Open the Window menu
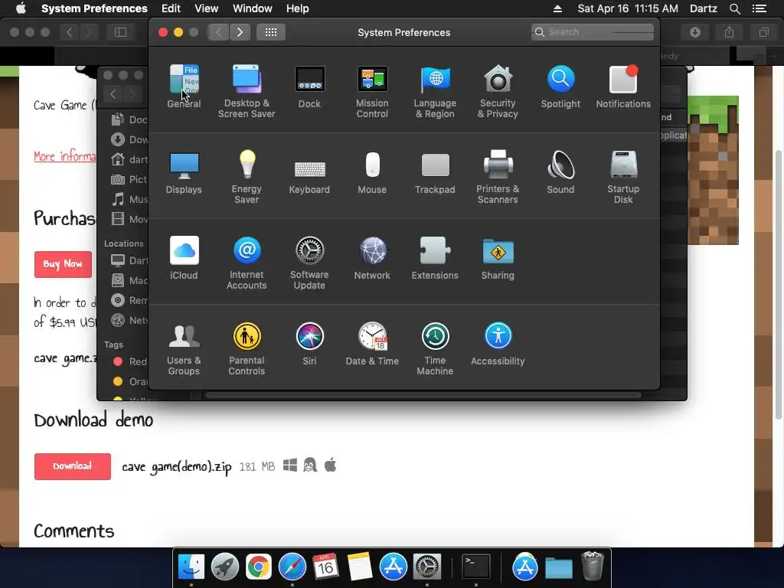The image size is (784, 588). [253, 8]
